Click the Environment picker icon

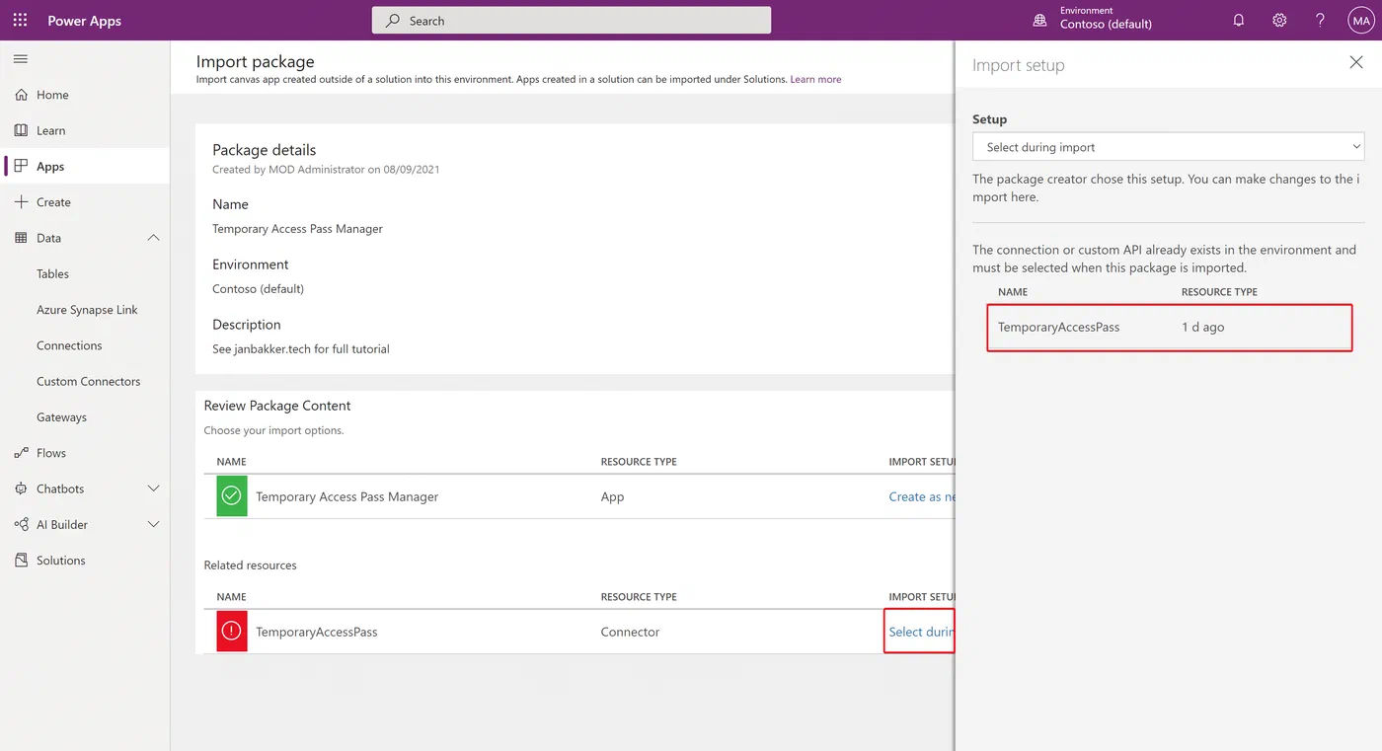coord(1038,20)
